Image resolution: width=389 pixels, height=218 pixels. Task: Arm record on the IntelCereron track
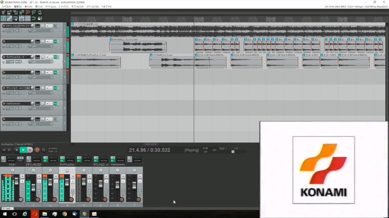click(4, 104)
